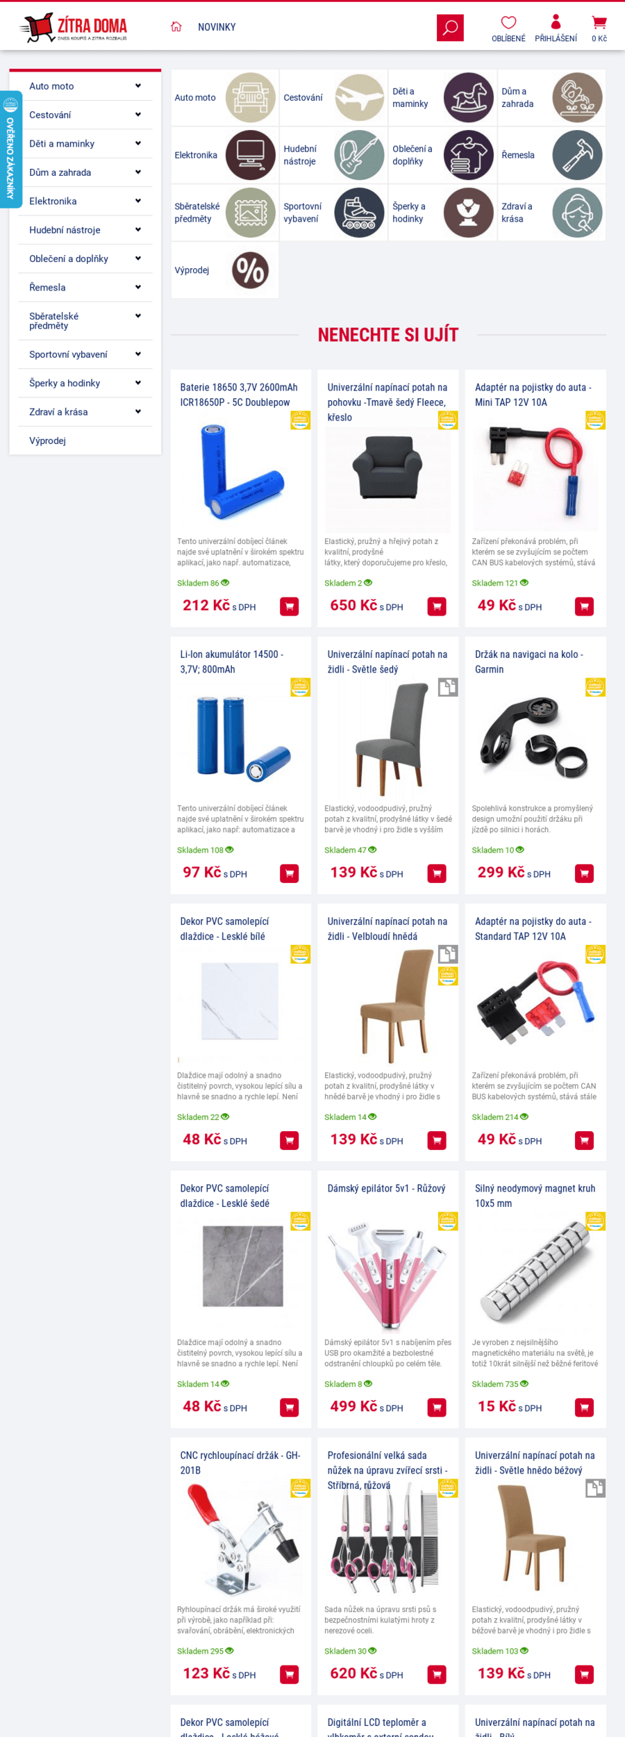Open the Oblíbené heart icon

[x=508, y=22]
